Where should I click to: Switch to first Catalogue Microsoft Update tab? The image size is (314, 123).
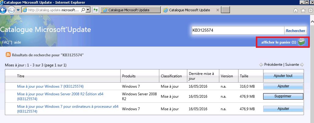pyautogui.click(x=130, y=10)
